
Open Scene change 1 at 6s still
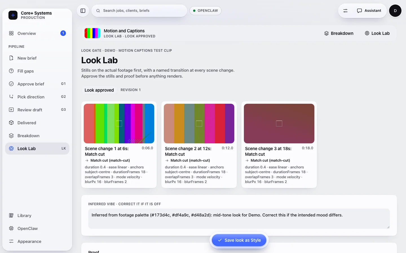coord(119,124)
